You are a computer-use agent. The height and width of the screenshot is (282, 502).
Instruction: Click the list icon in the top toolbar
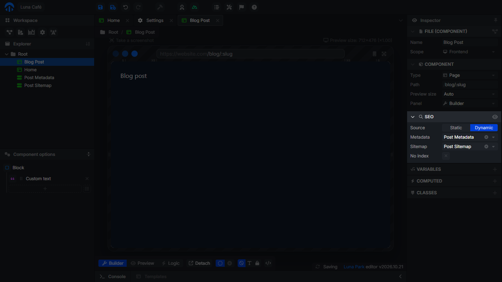tap(216, 7)
